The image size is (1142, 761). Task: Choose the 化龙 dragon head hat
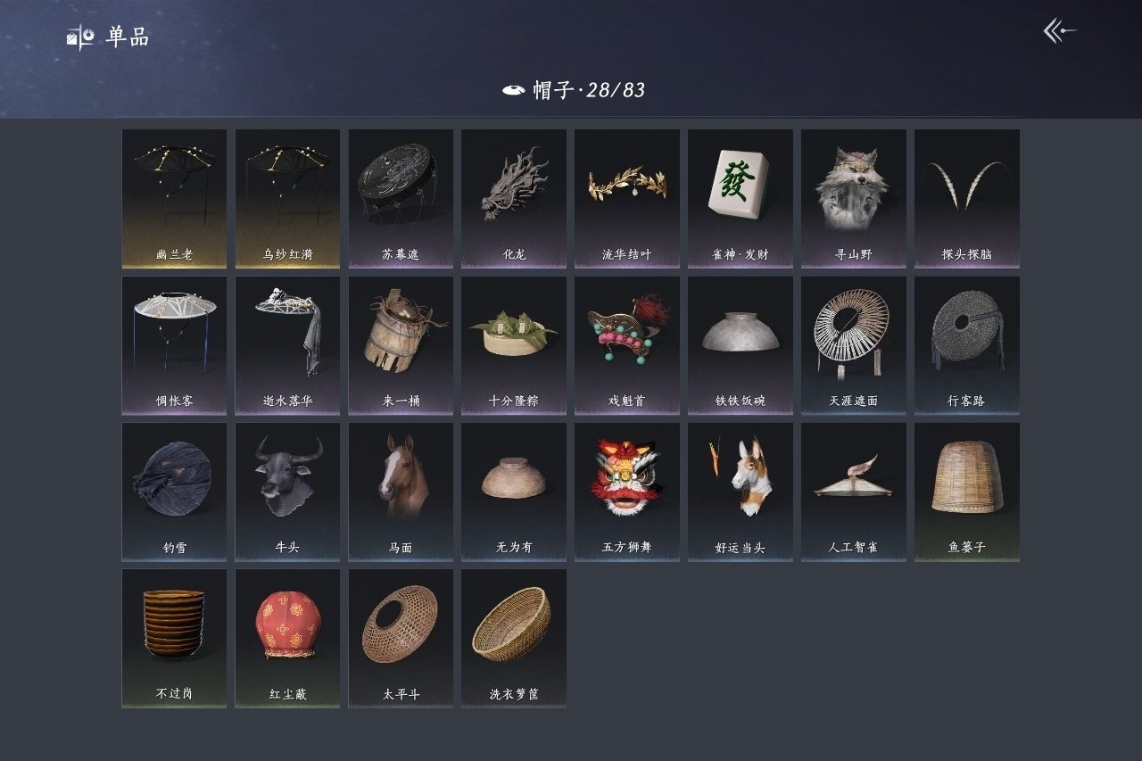pos(514,198)
